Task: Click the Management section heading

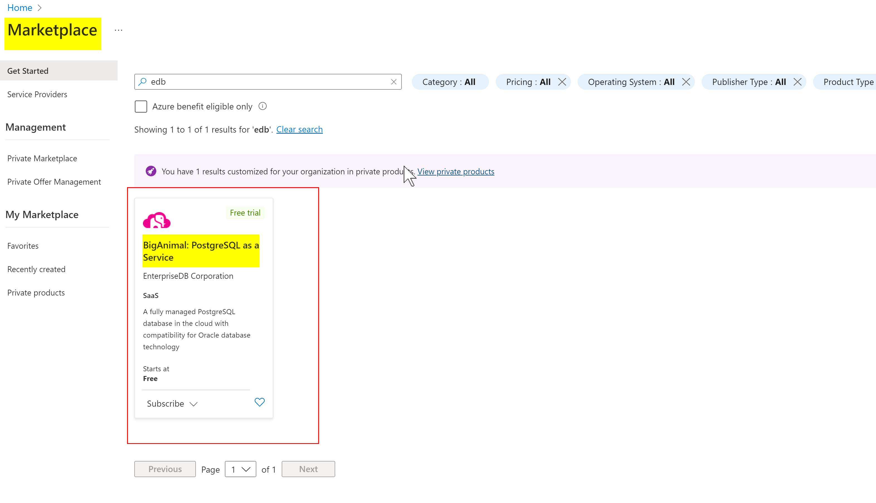Action: point(36,127)
